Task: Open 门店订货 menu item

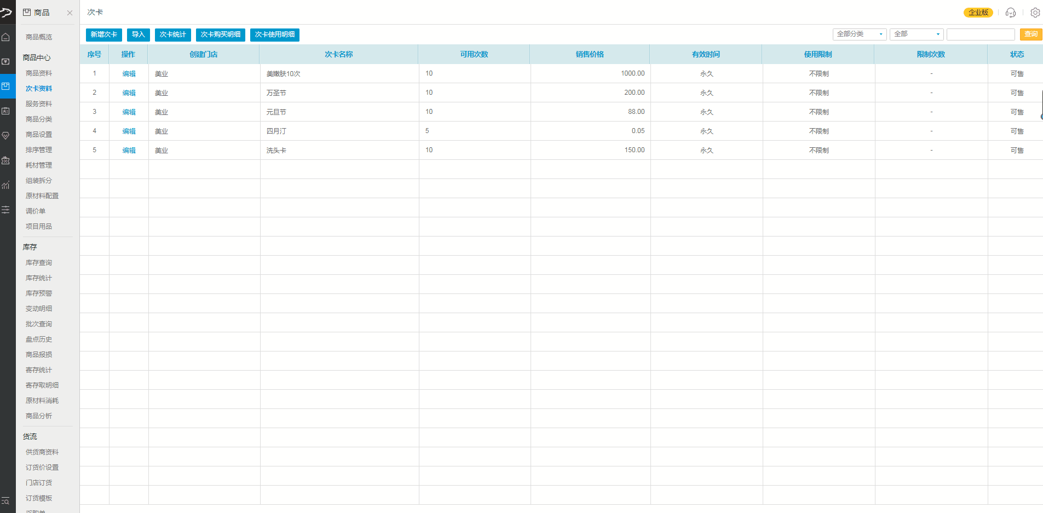Action: (39, 483)
